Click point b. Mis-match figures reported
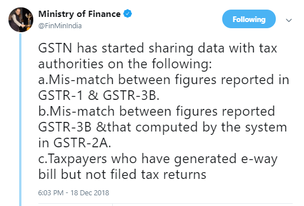Viewport: 304px width, 206px height. tap(157, 112)
